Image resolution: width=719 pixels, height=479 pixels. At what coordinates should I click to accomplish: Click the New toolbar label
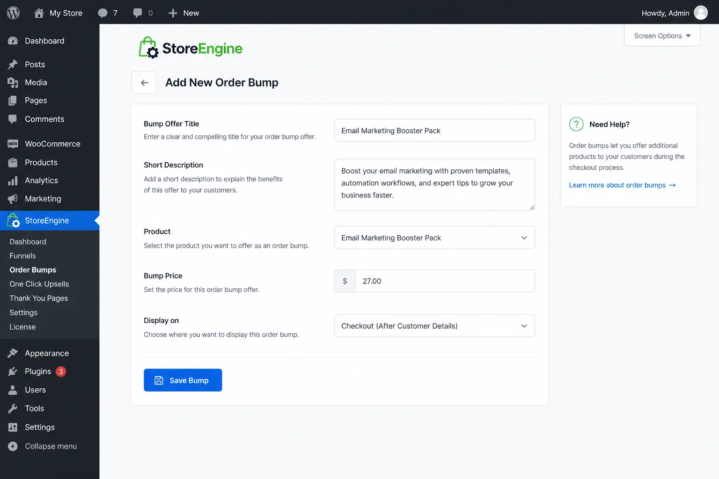coord(191,13)
